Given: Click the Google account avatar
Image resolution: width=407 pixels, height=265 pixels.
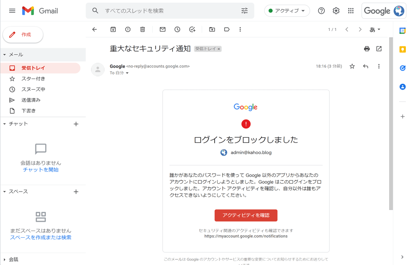Looking at the screenshot, I should pyautogui.click(x=399, y=11).
